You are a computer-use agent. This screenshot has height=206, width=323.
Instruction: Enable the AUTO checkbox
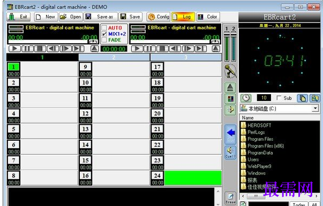(x=104, y=28)
